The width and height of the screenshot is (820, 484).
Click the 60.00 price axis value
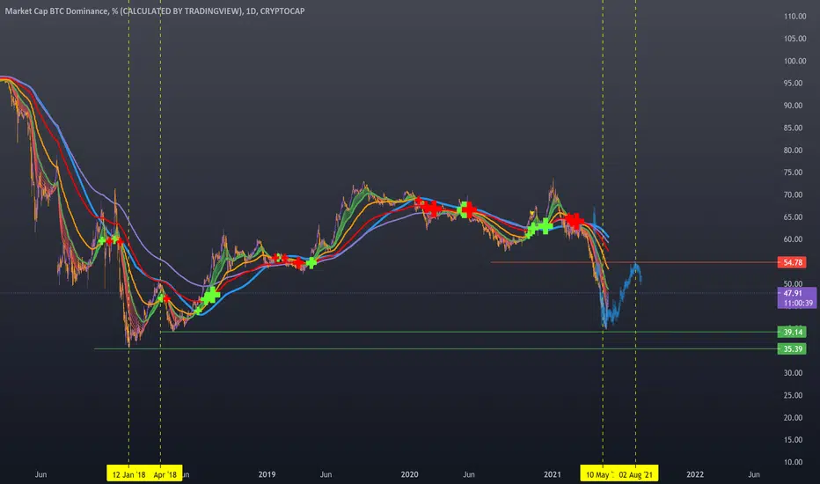tap(793, 239)
